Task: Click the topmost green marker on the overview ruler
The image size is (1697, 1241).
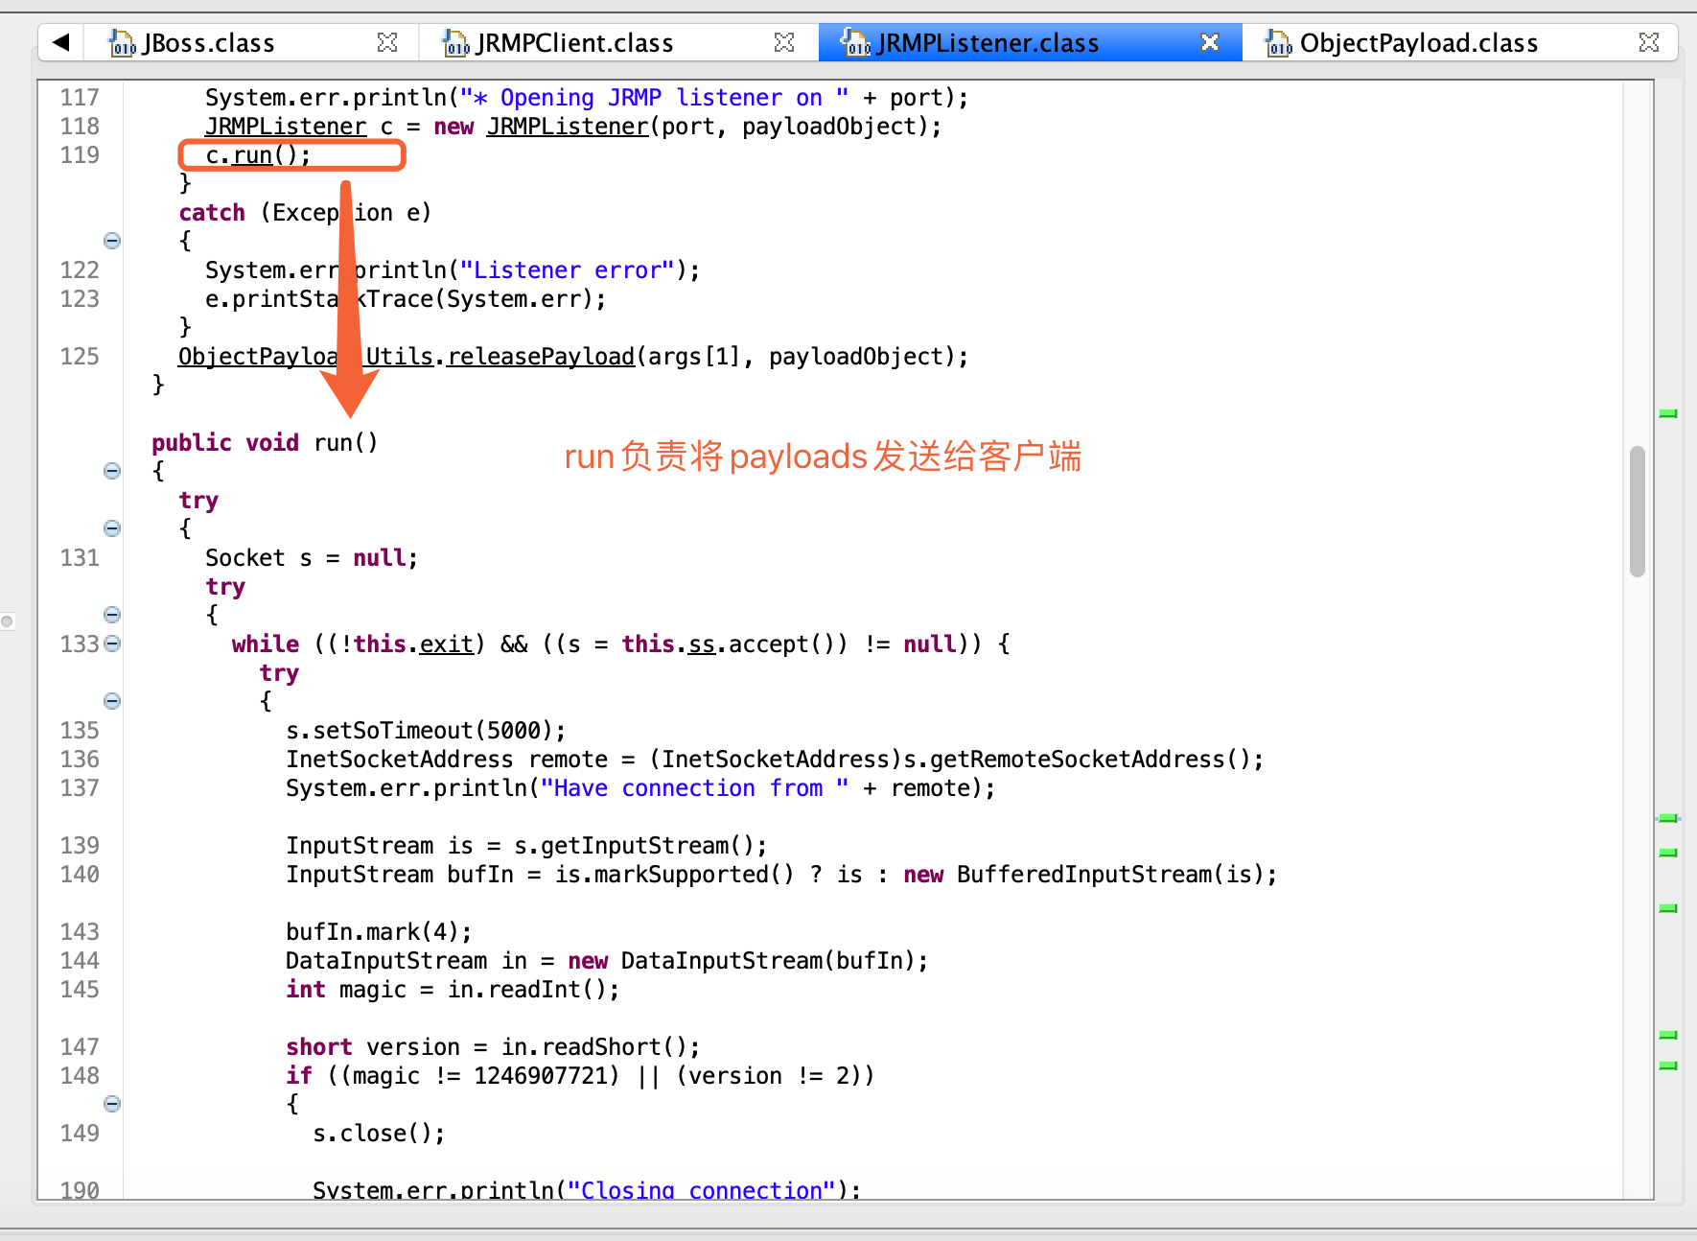Action: coord(1667,413)
